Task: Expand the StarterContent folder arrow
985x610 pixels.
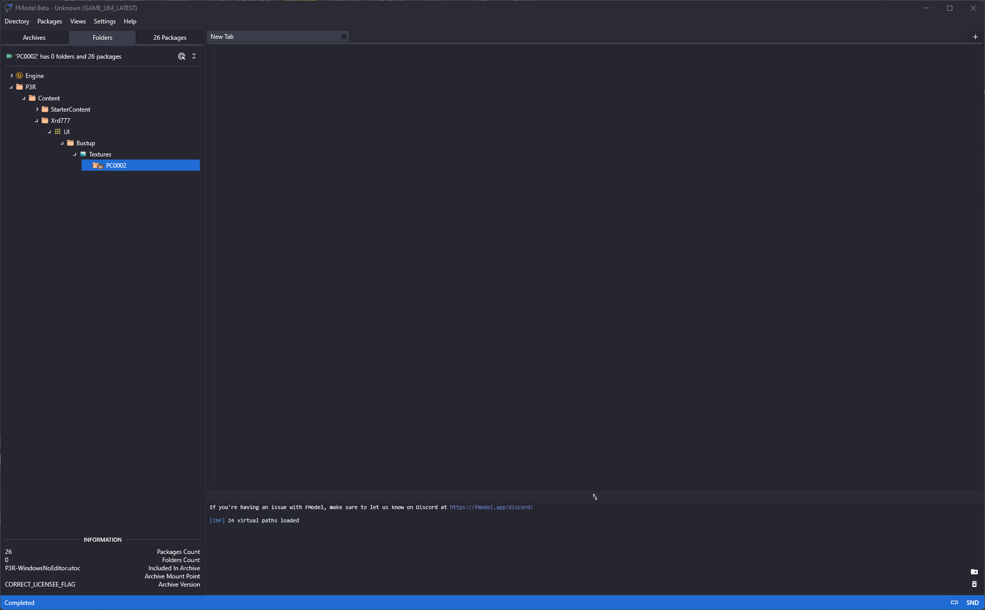Action: coord(37,109)
